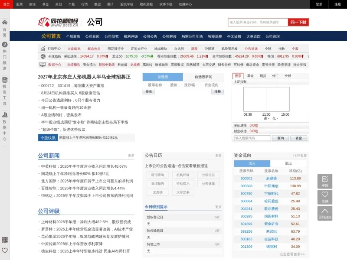
Task: Focus the 输入股票代码 input field
Action: [252, 138]
